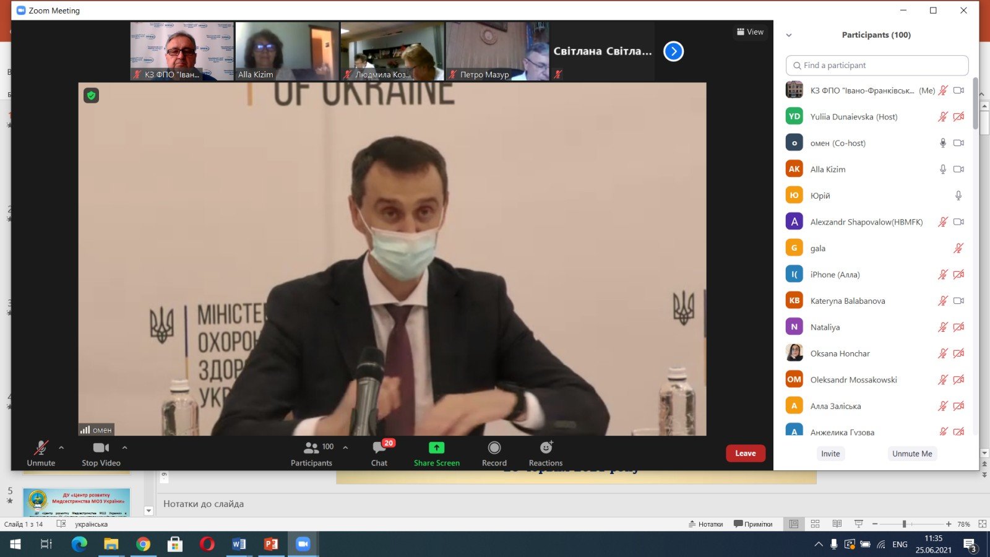This screenshot has width=990, height=557.
Task: Click the Record meeting icon
Action: point(494,453)
